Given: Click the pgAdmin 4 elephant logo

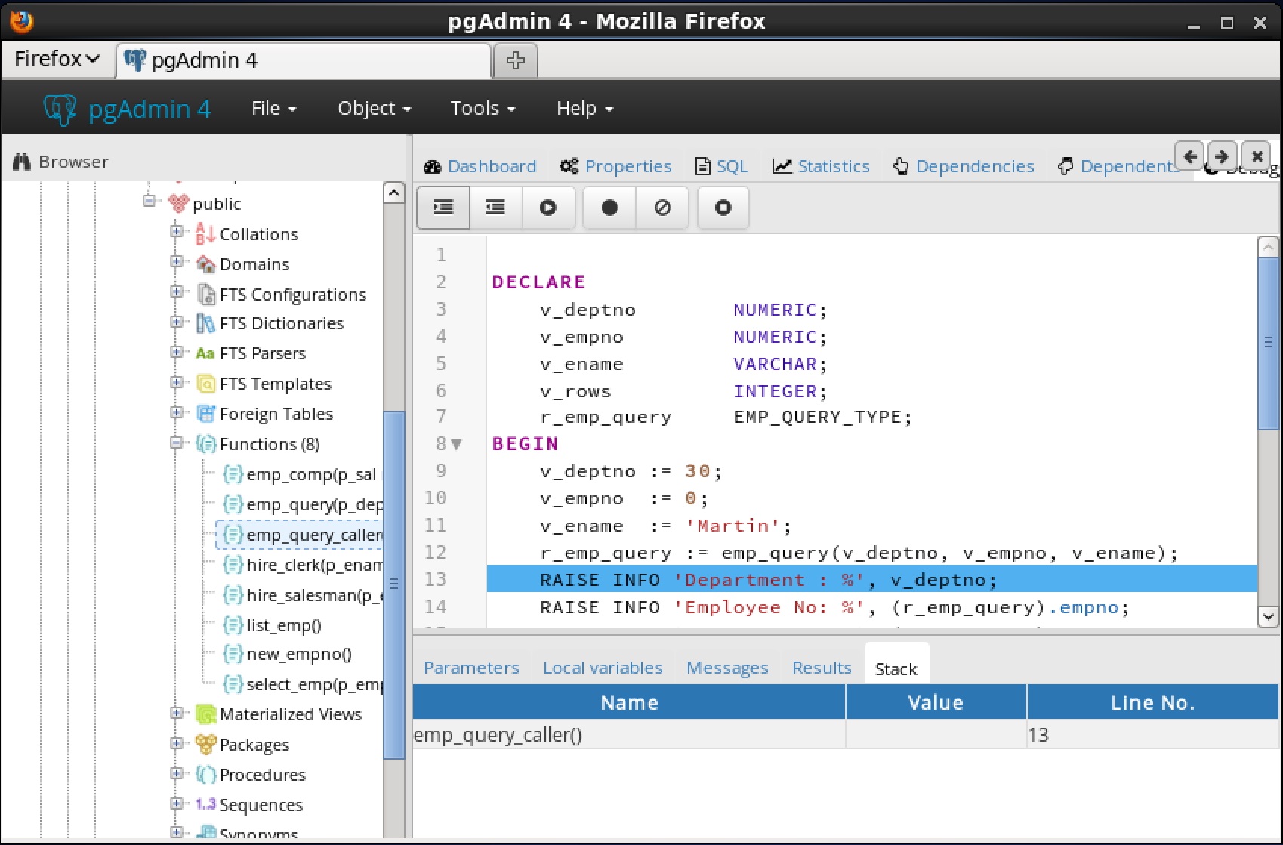Looking at the screenshot, I should pyautogui.click(x=60, y=109).
